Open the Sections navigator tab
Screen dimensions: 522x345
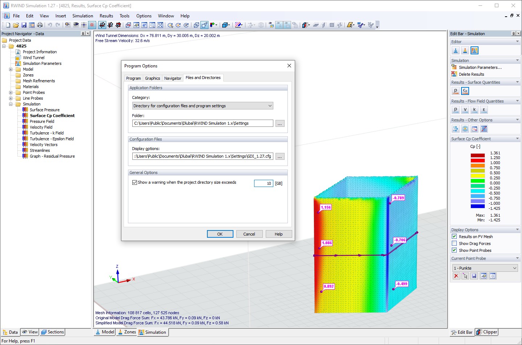pyautogui.click(x=53, y=332)
